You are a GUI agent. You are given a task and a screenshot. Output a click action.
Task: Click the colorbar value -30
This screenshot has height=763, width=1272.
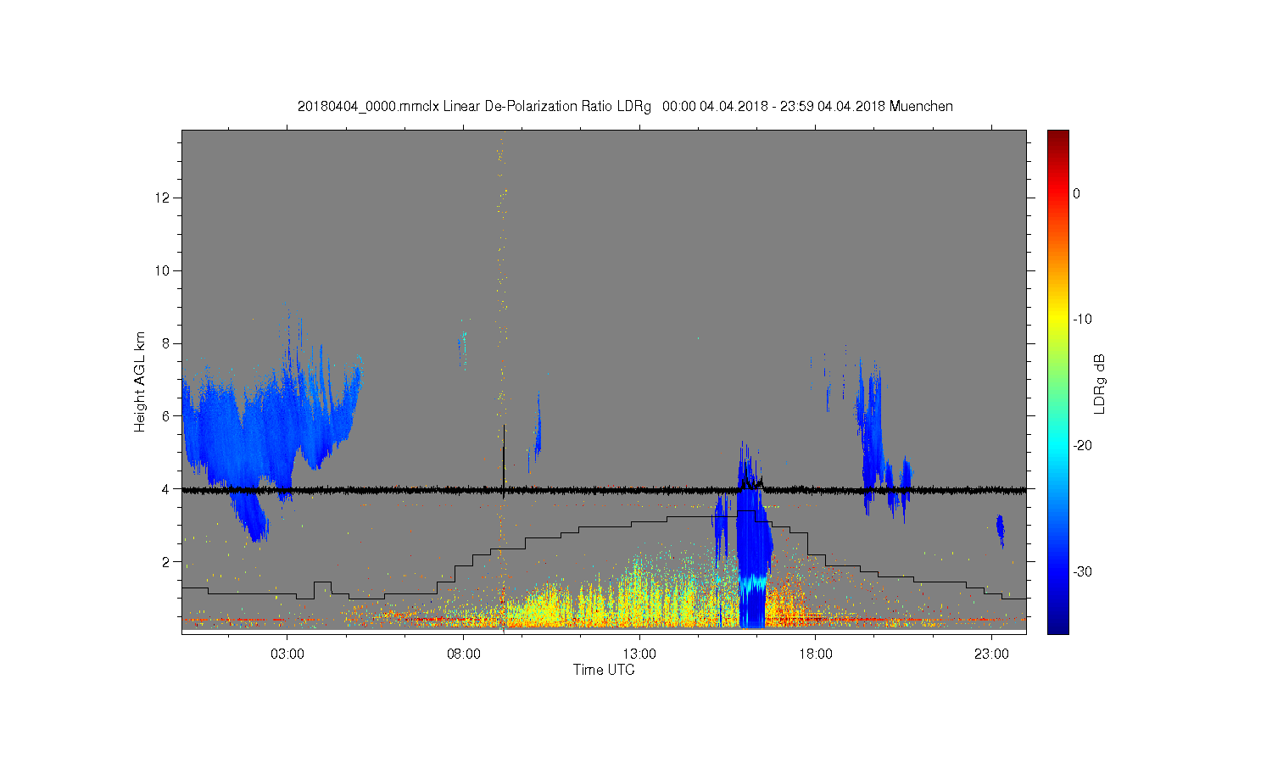tap(1082, 572)
